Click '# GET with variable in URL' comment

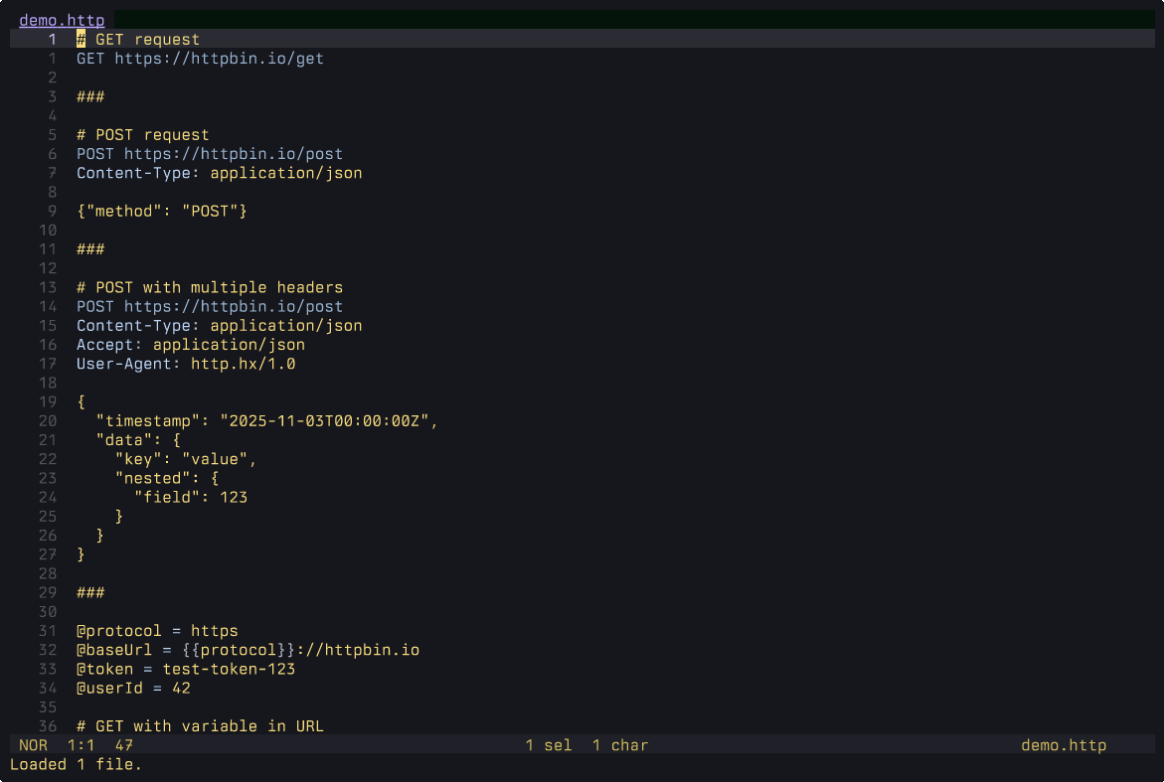tap(201, 726)
